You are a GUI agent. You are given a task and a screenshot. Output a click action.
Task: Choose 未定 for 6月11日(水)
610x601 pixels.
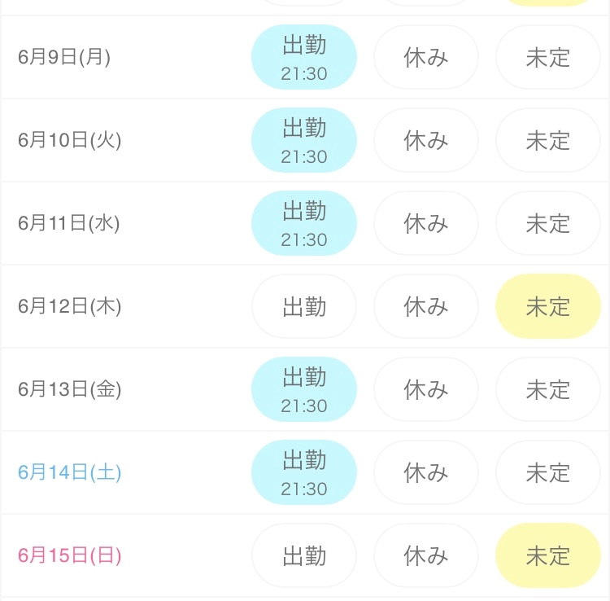click(x=548, y=223)
